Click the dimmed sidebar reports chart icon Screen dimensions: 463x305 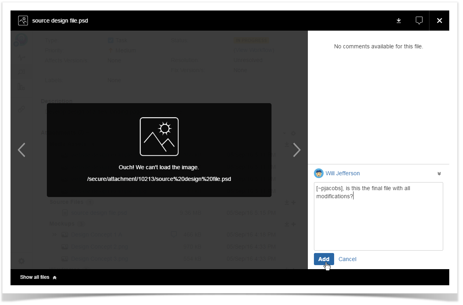click(21, 86)
